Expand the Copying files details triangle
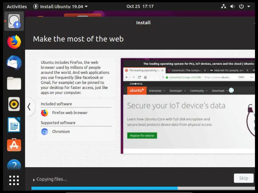The height and width of the screenshot is (193, 258). pyautogui.click(x=34, y=180)
